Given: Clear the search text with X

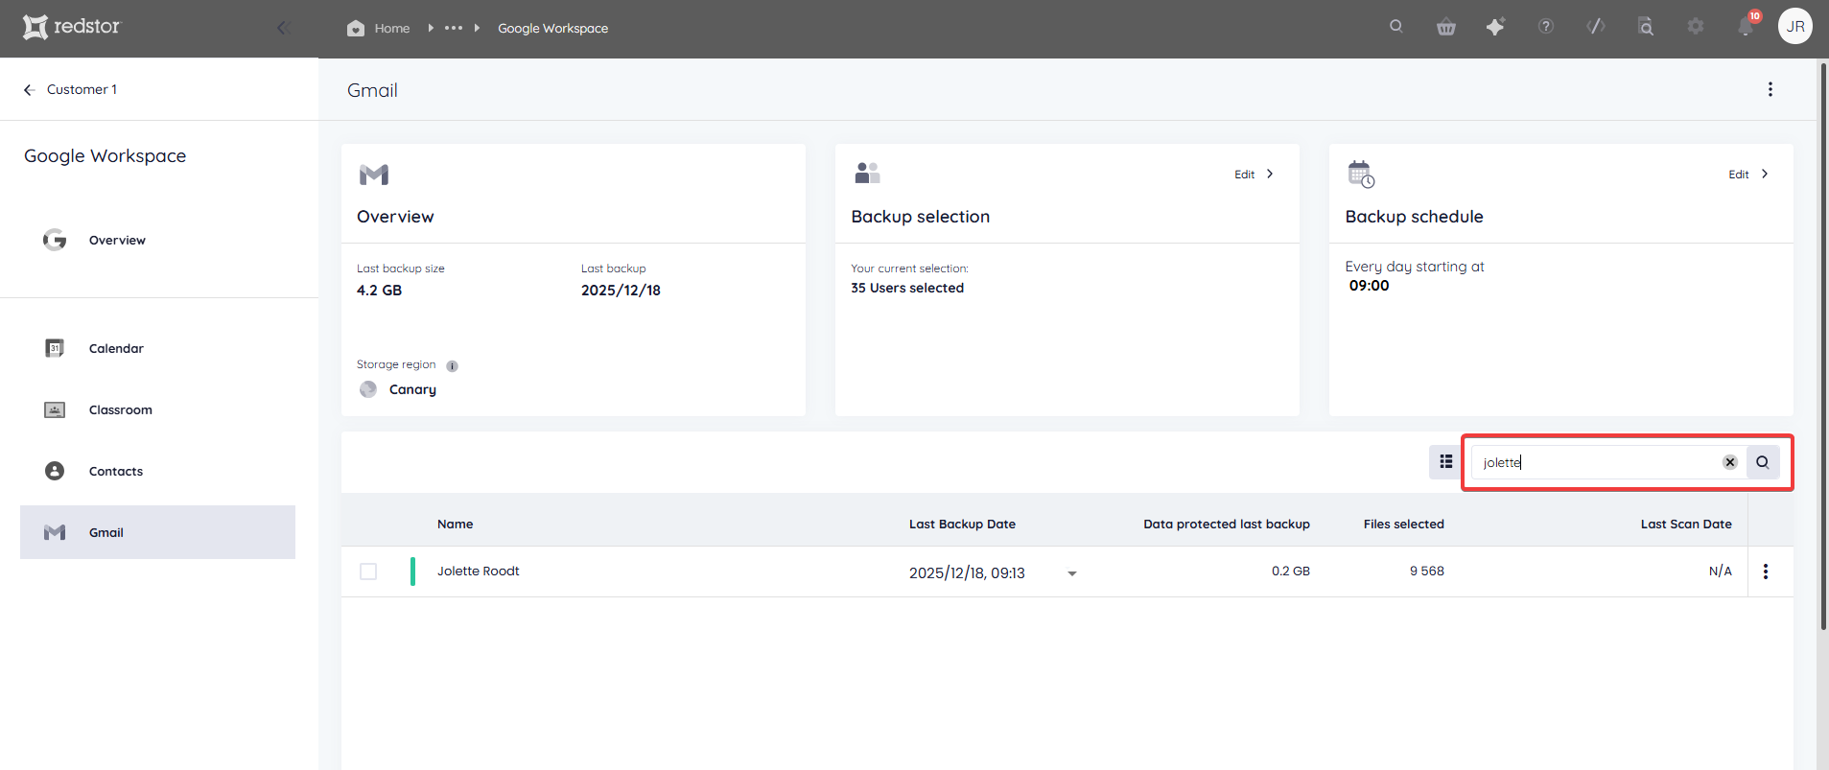Looking at the screenshot, I should click(1730, 462).
